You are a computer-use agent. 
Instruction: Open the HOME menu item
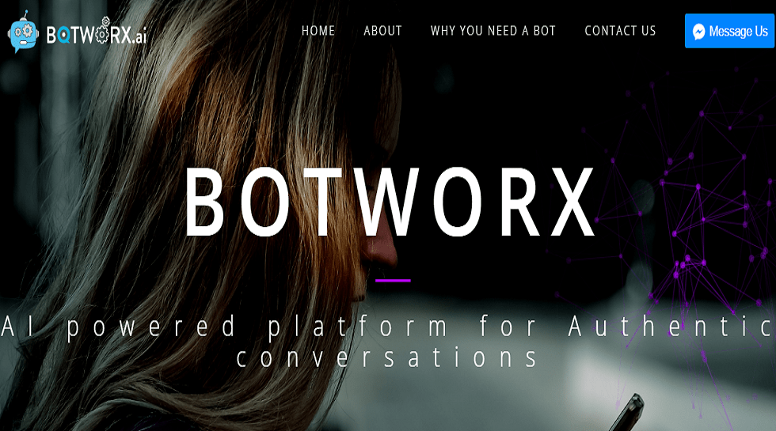pyautogui.click(x=318, y=31)
